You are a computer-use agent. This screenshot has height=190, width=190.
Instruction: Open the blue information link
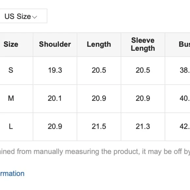[12, 174]
